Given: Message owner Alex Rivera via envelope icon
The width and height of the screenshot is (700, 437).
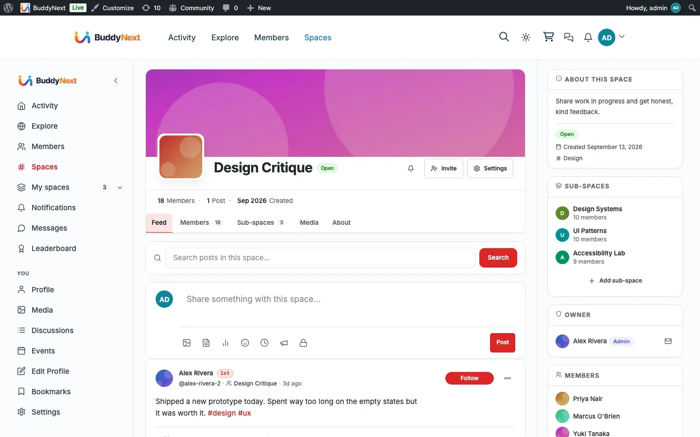Looking at the screenshot, I should pos(668,341).
